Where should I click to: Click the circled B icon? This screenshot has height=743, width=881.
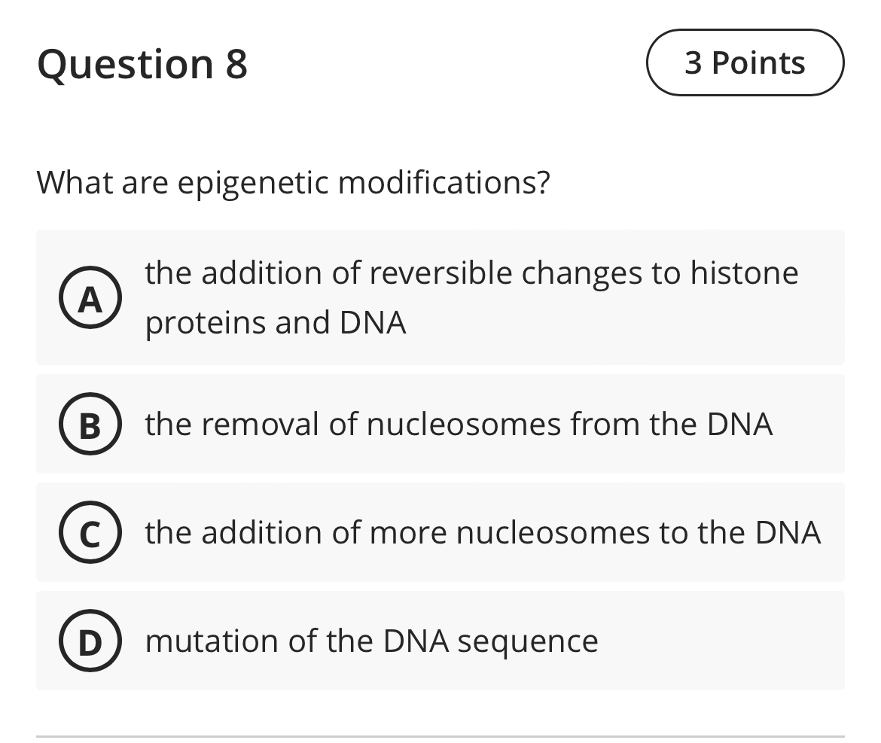click(90, 424)
